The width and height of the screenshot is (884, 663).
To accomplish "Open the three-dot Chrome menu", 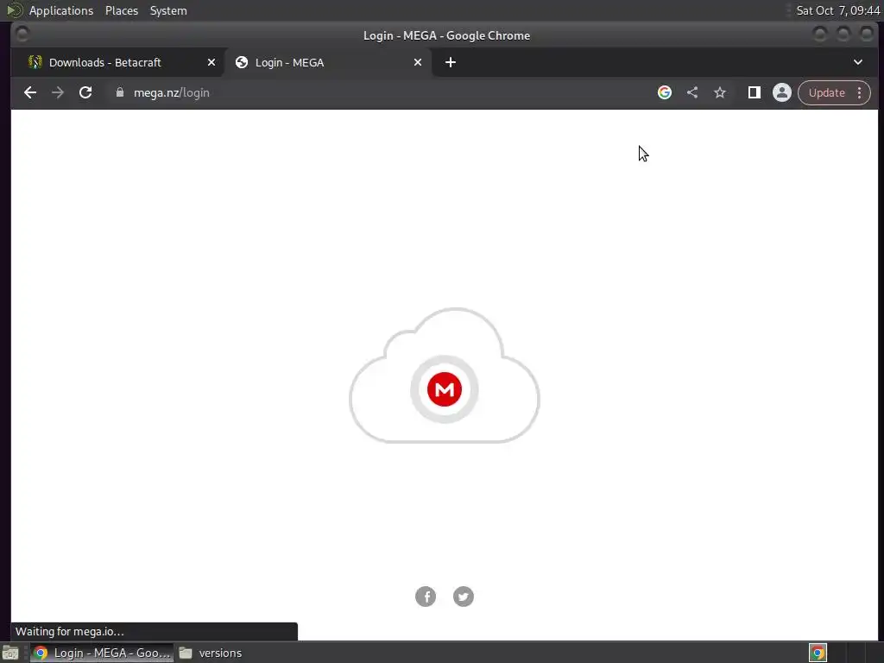I will (860, 93).
